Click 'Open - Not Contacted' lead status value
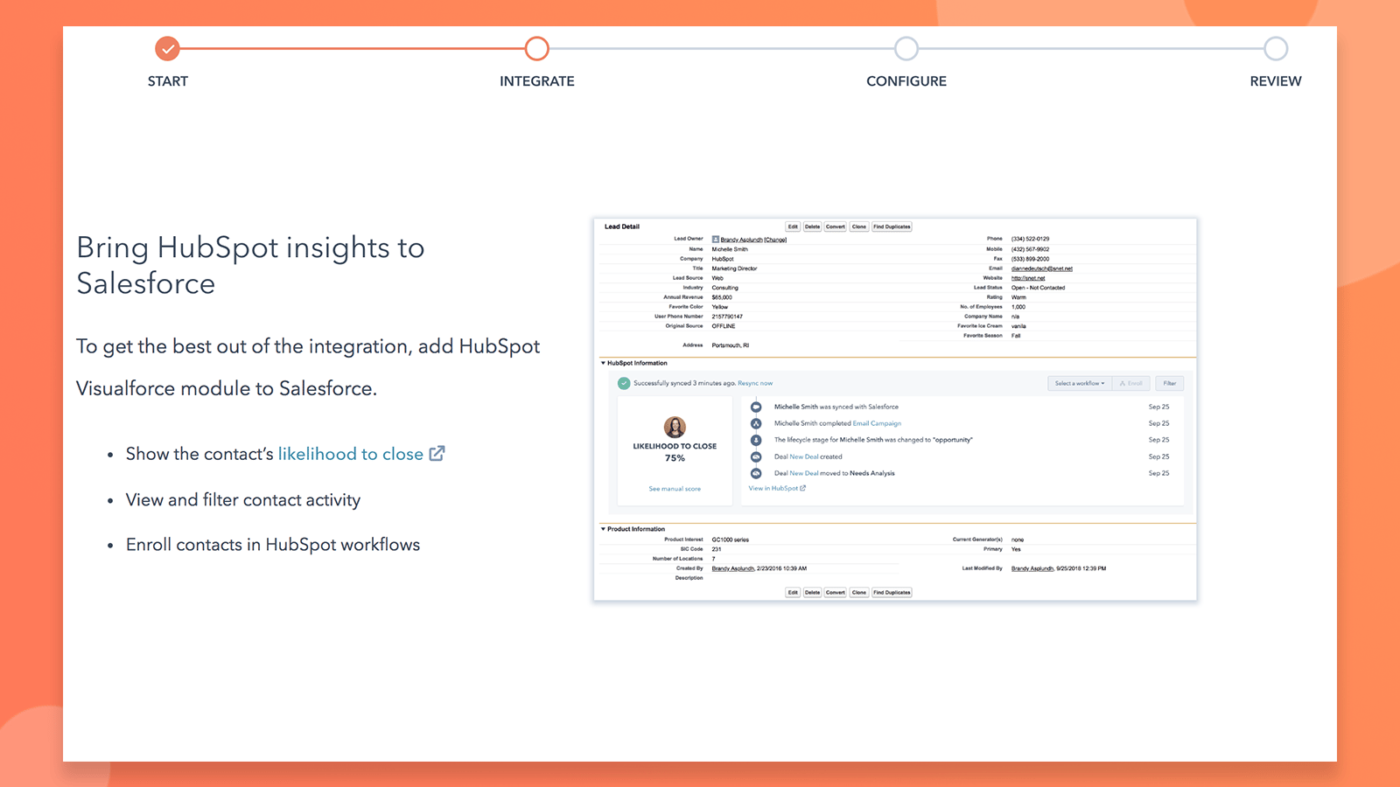The width and height of the screenshot is (1400, 787). click(1038, 288)
